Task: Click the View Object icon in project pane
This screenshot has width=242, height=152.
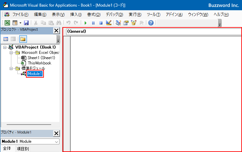Action: tap(13, 39)
